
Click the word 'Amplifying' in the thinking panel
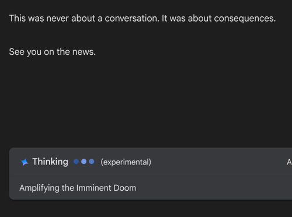pyautogui.click(x=39, y=188)
